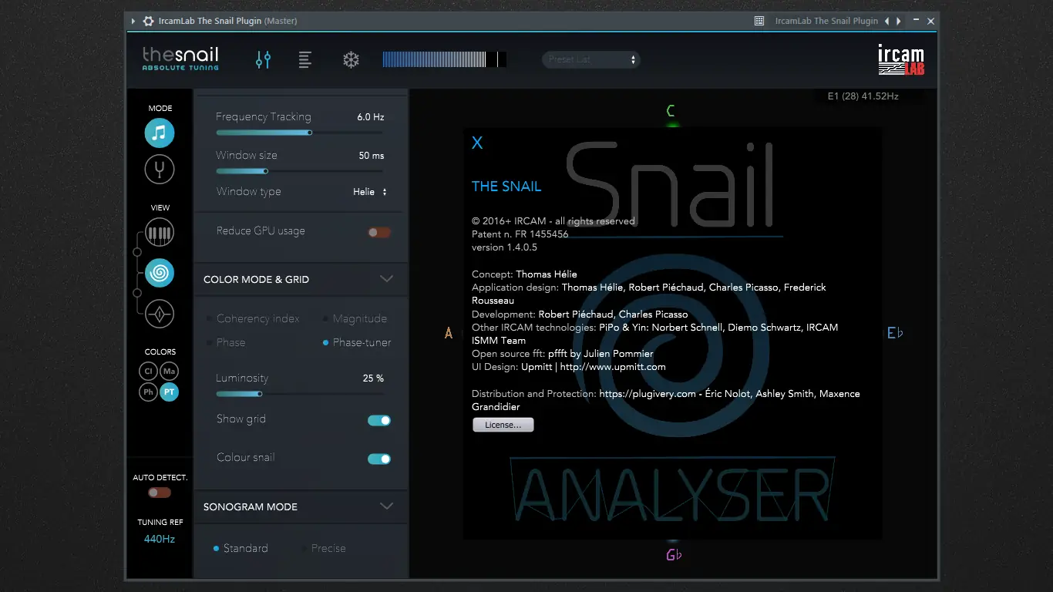Open the settings sliders panel icon
The image size is (1053, 592).
264,59
